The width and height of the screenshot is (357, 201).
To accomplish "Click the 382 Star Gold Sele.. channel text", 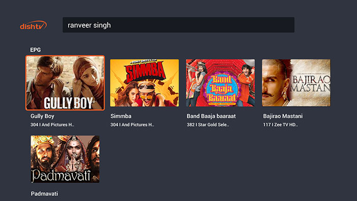I will [208, 125].
